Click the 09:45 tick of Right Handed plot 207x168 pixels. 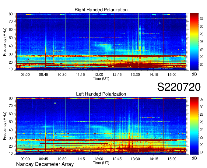44,75
